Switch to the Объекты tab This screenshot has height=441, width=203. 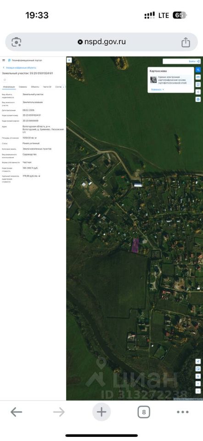[x=35, y=87]
